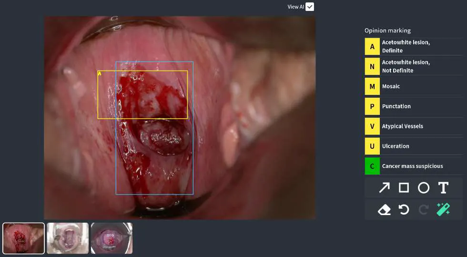Switch to the third thumbnail image

tap(112, 238)
